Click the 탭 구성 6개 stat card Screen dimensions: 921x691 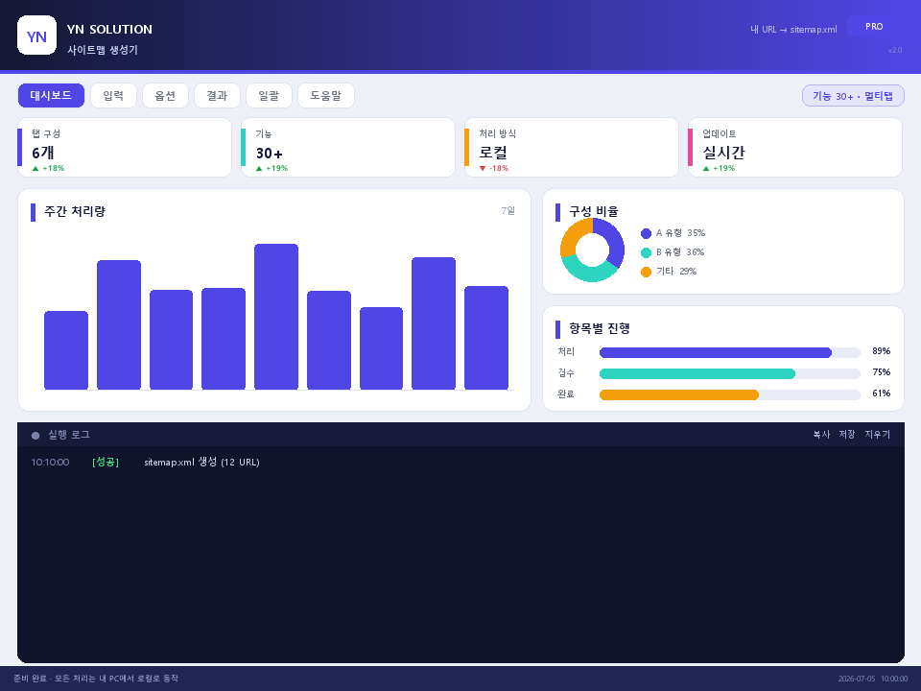tap(125, 148)
